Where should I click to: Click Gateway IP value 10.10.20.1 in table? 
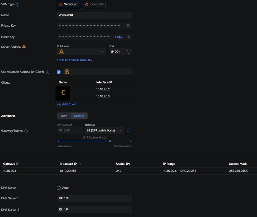pyautogui.click(x=10, y=171)
